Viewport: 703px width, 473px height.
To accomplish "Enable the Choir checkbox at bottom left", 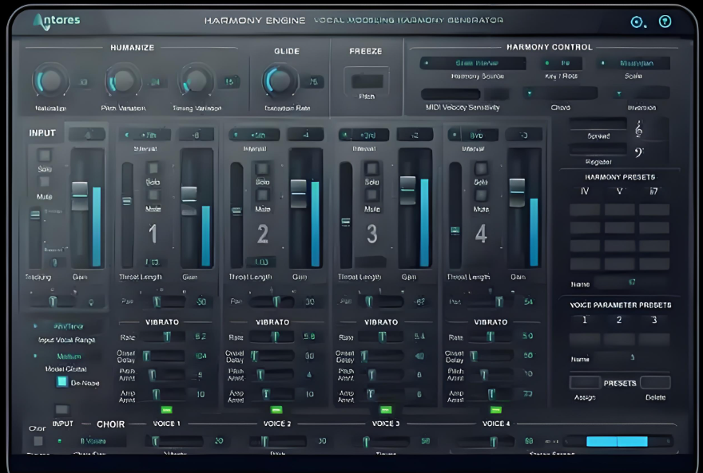I will (x=38, y=441).
